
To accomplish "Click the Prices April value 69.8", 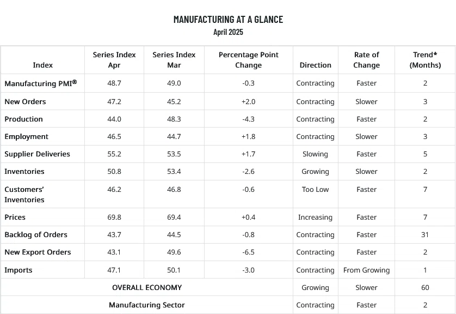I will (114, 218).
